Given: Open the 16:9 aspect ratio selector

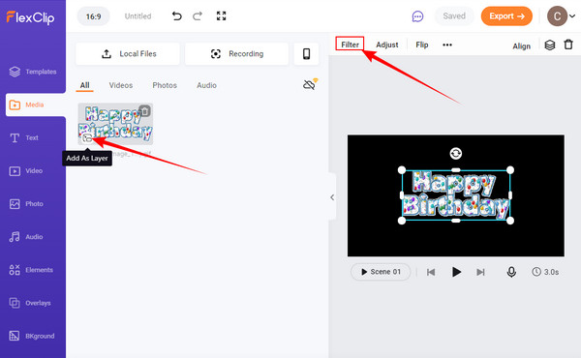Looking at the screenshot, I should click(x=93, y=16).
